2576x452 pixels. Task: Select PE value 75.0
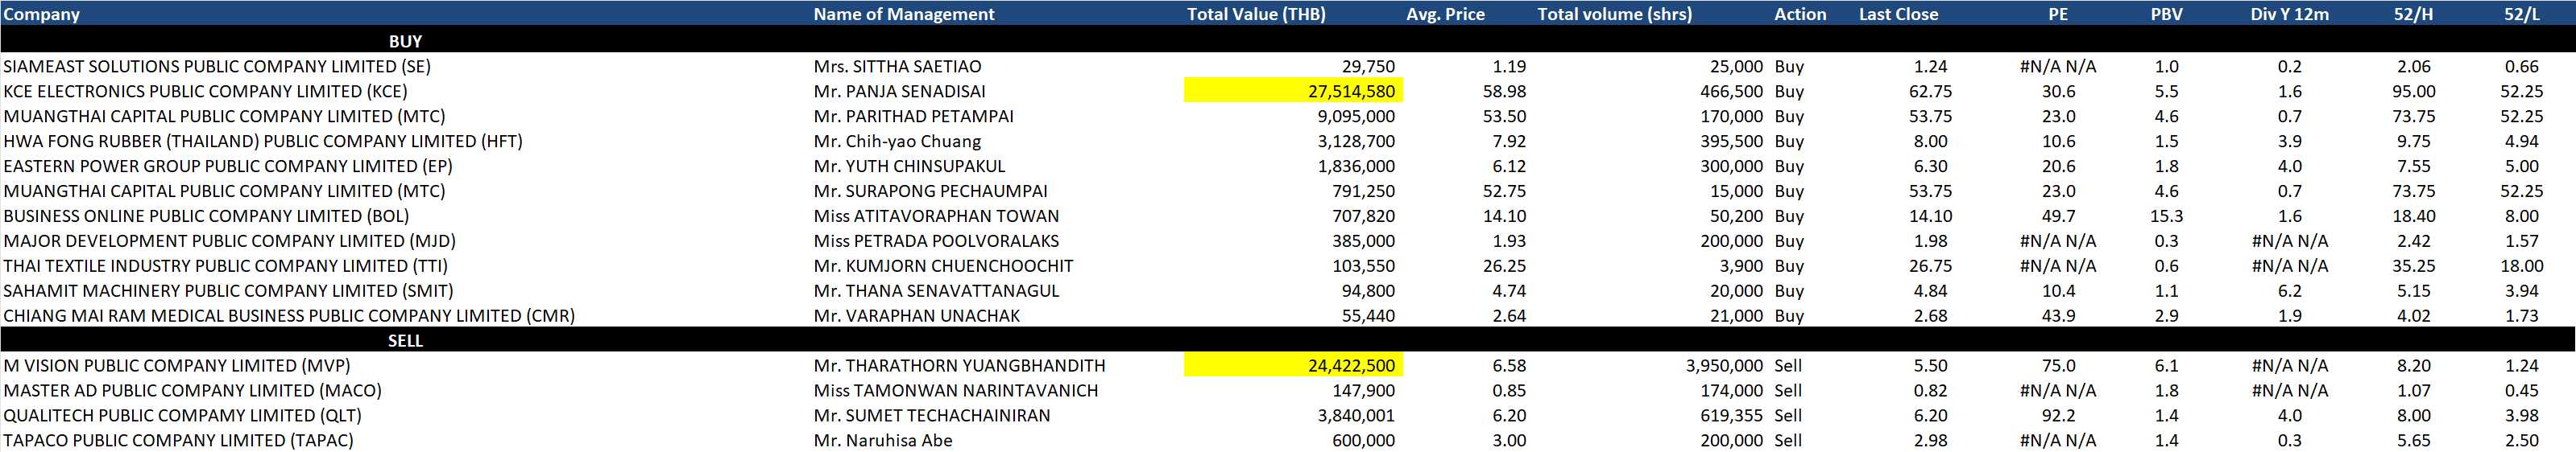pyautogui.click(x=2058, y=365)
